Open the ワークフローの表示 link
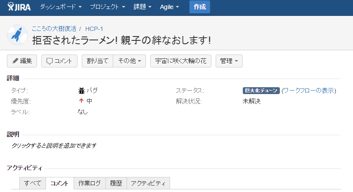 coord(309,91)
